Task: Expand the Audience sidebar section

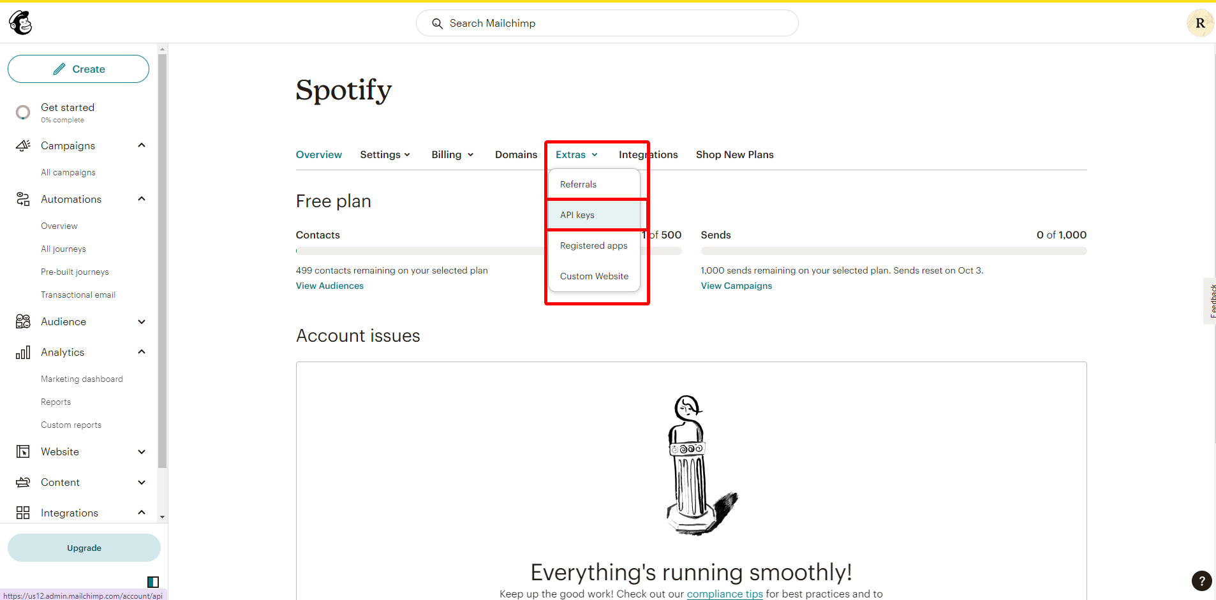Action: 142,321
